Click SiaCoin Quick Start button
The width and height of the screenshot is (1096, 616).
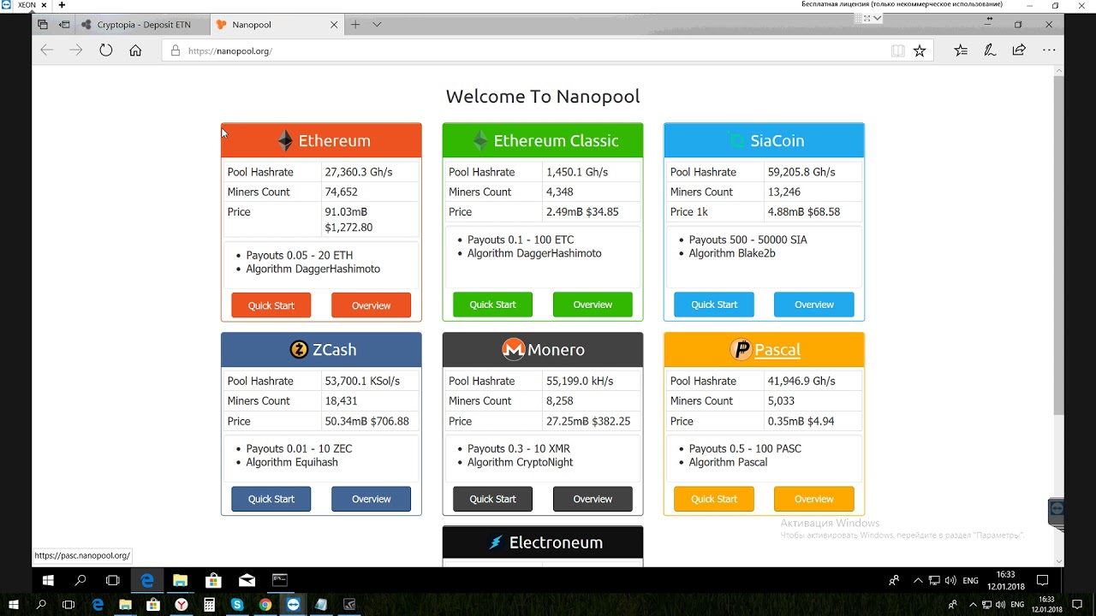(713, 305)
